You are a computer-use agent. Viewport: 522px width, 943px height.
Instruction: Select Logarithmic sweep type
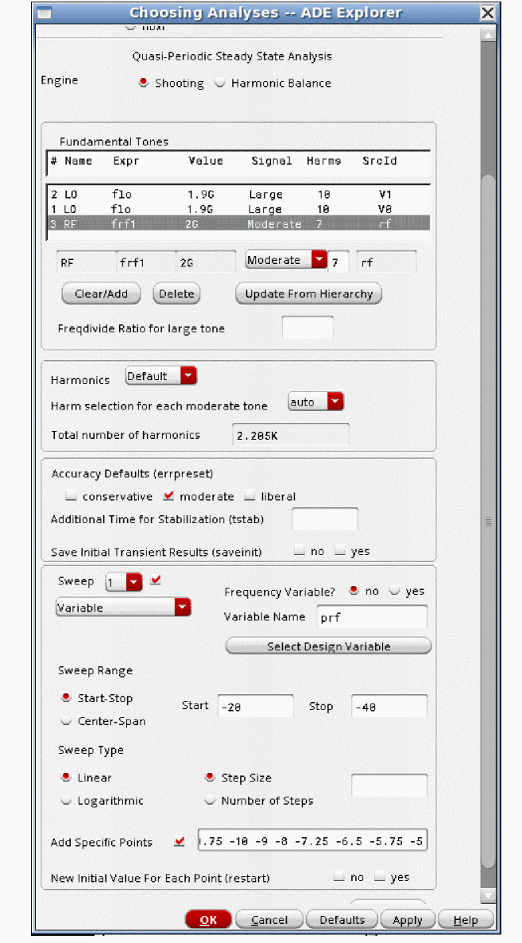point(66,801)
